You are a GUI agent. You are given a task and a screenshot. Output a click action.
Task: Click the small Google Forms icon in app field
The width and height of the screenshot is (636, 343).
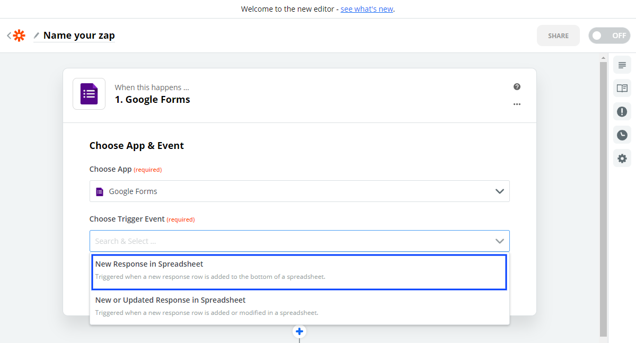(x=100, y=191)
